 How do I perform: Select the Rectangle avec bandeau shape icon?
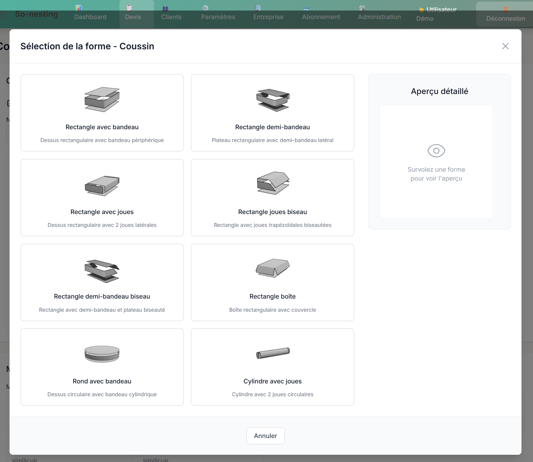coord(102,100)
